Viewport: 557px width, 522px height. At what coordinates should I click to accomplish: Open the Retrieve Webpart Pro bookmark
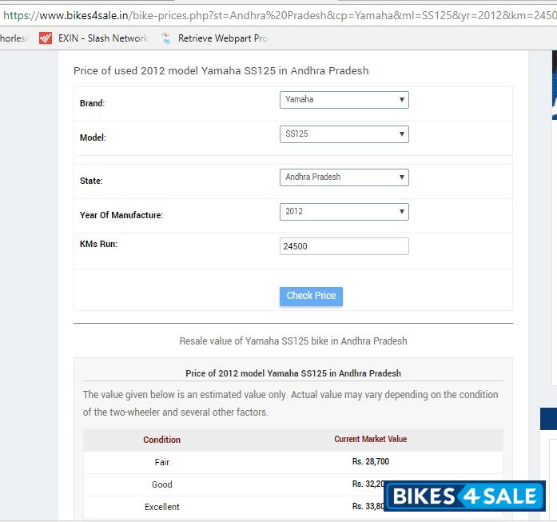[222, 38]
